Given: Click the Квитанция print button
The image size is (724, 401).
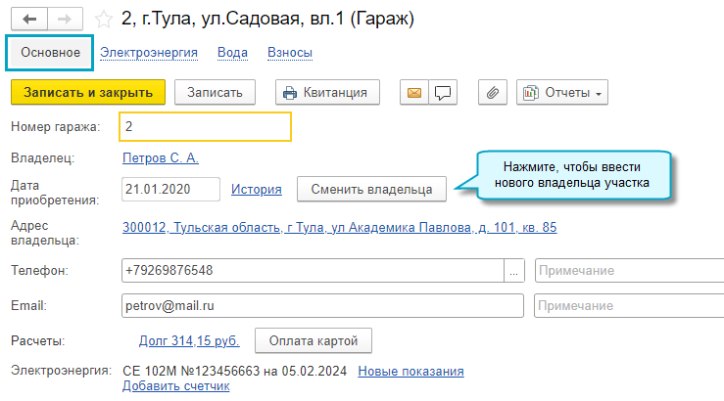Looking at the screenshot, I should pyautogui.click(x=325, y=93).
